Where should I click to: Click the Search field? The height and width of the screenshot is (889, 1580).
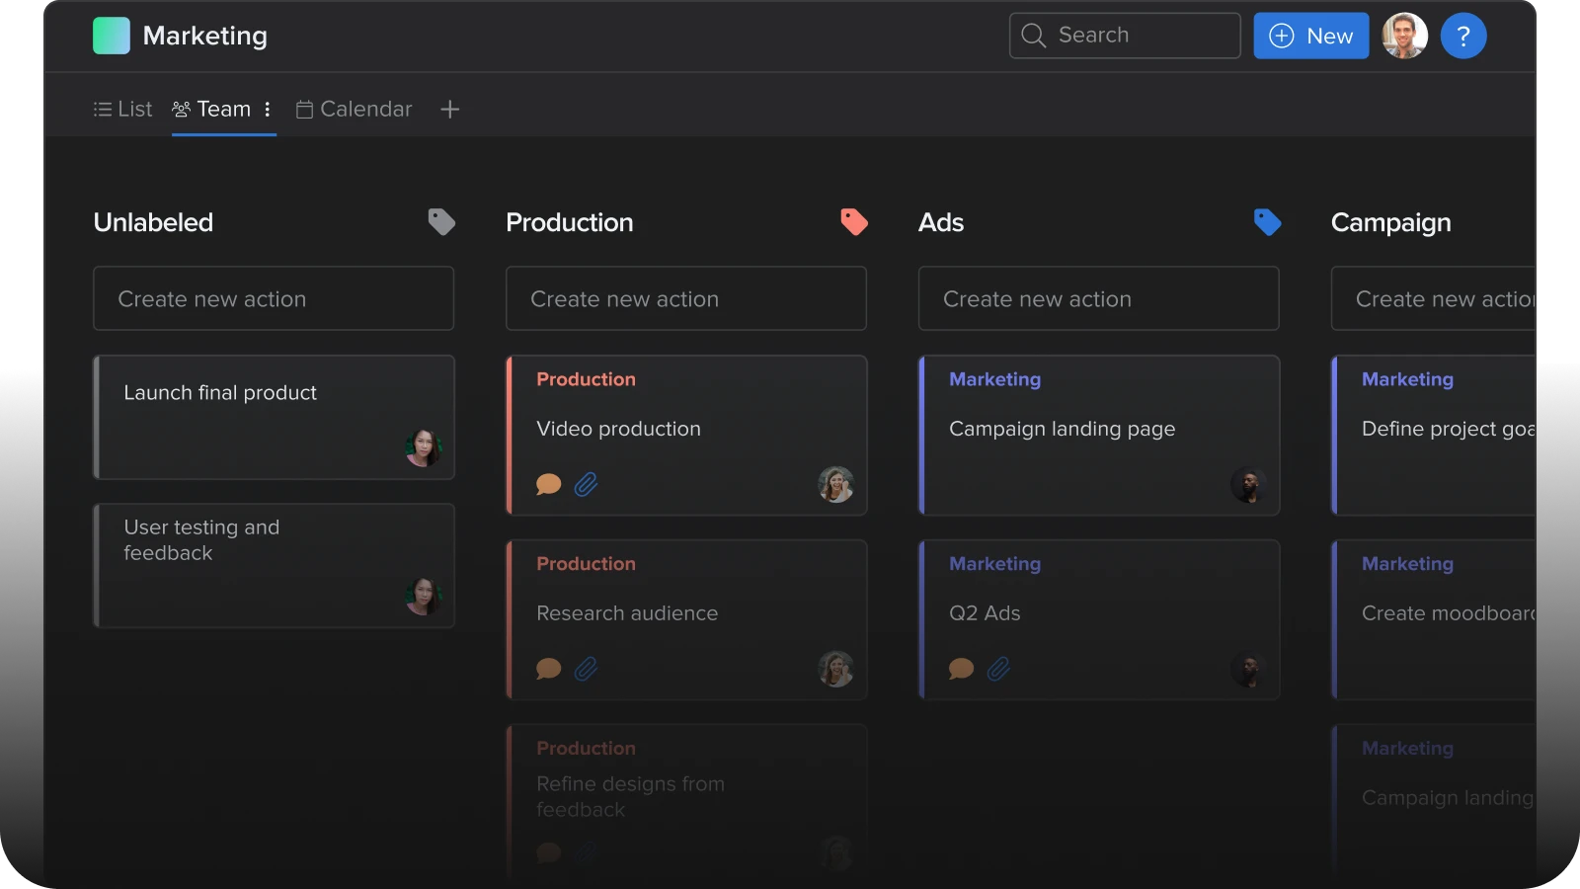click(x=1125, y=37)
